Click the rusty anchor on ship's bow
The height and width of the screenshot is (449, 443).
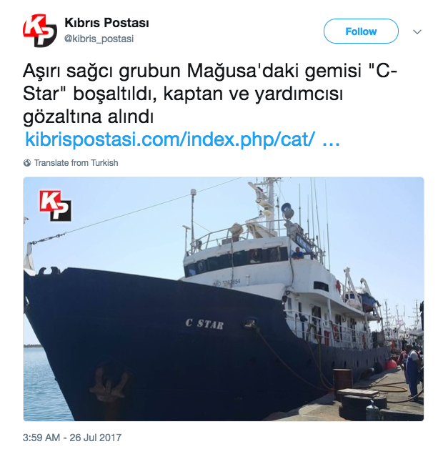(x=109, y=384)
